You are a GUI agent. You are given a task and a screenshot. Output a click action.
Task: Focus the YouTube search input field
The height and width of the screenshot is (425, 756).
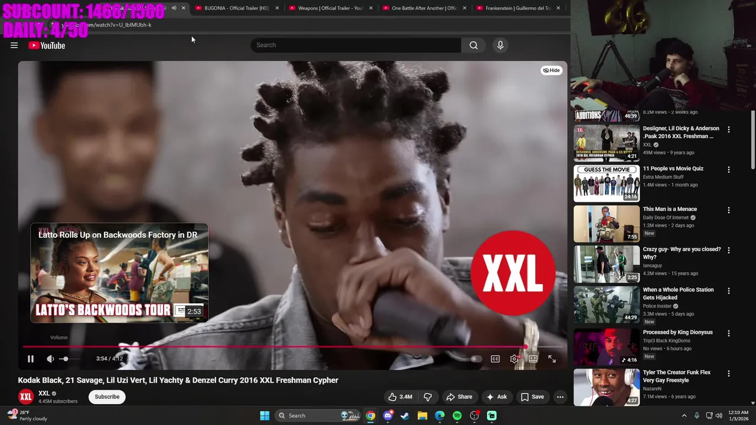pos(356,45)
